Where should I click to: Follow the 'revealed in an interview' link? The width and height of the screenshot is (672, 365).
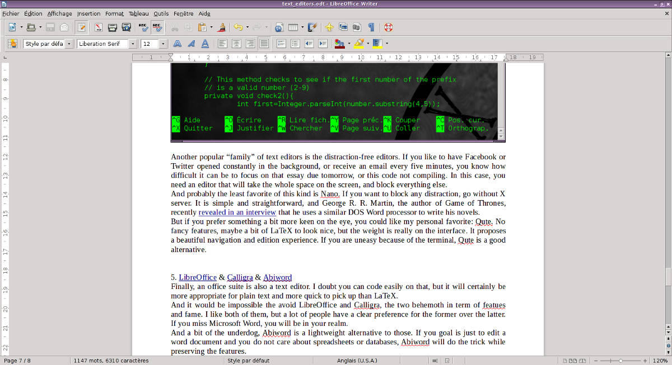(x=237, y=212)
